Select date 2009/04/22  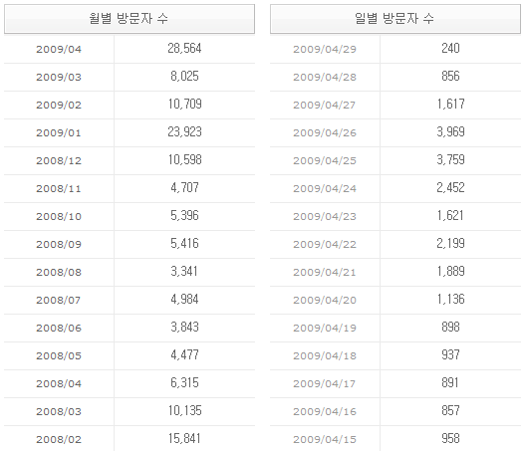click(325, 245)
